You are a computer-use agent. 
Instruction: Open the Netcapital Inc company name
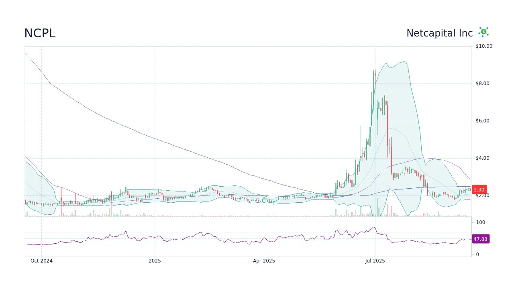[x=439, y=33]
